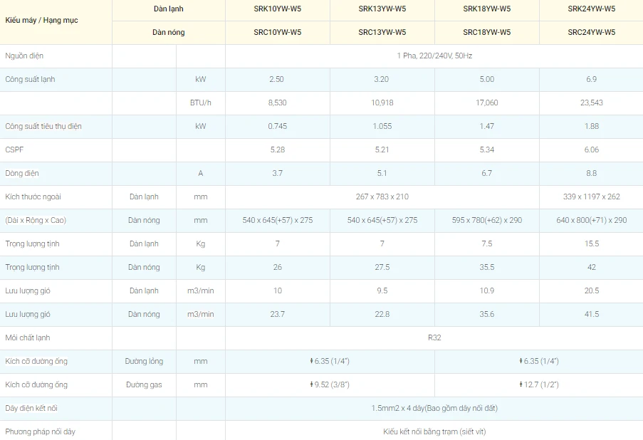Click the CSPF row label
643x440 pixels.
14,150
